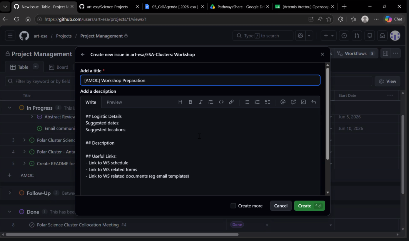The width and height of the screenshot is (409, 241).
Task: Refresh the browser page
Action: [x=16, y=19]
